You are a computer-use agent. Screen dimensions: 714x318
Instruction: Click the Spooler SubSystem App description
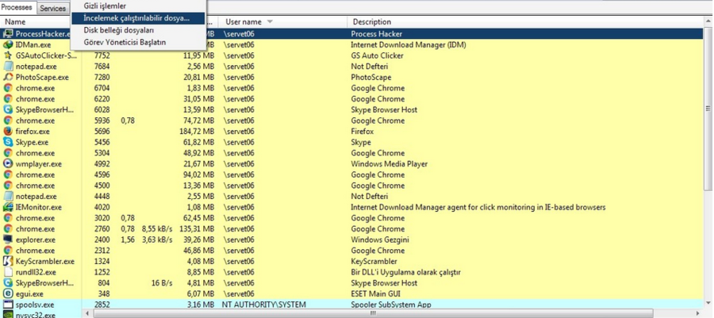pos(391,305)
